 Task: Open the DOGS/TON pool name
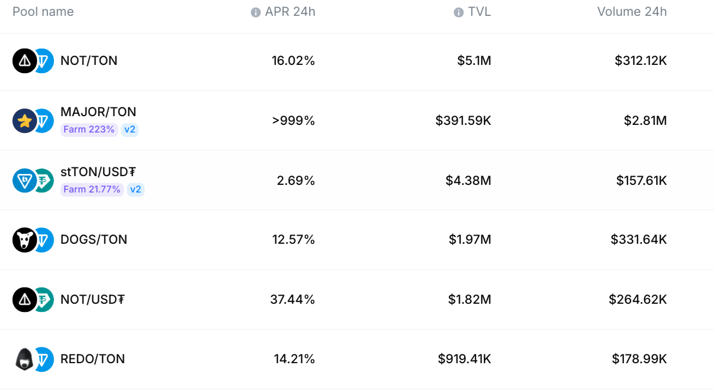[94, 240]
